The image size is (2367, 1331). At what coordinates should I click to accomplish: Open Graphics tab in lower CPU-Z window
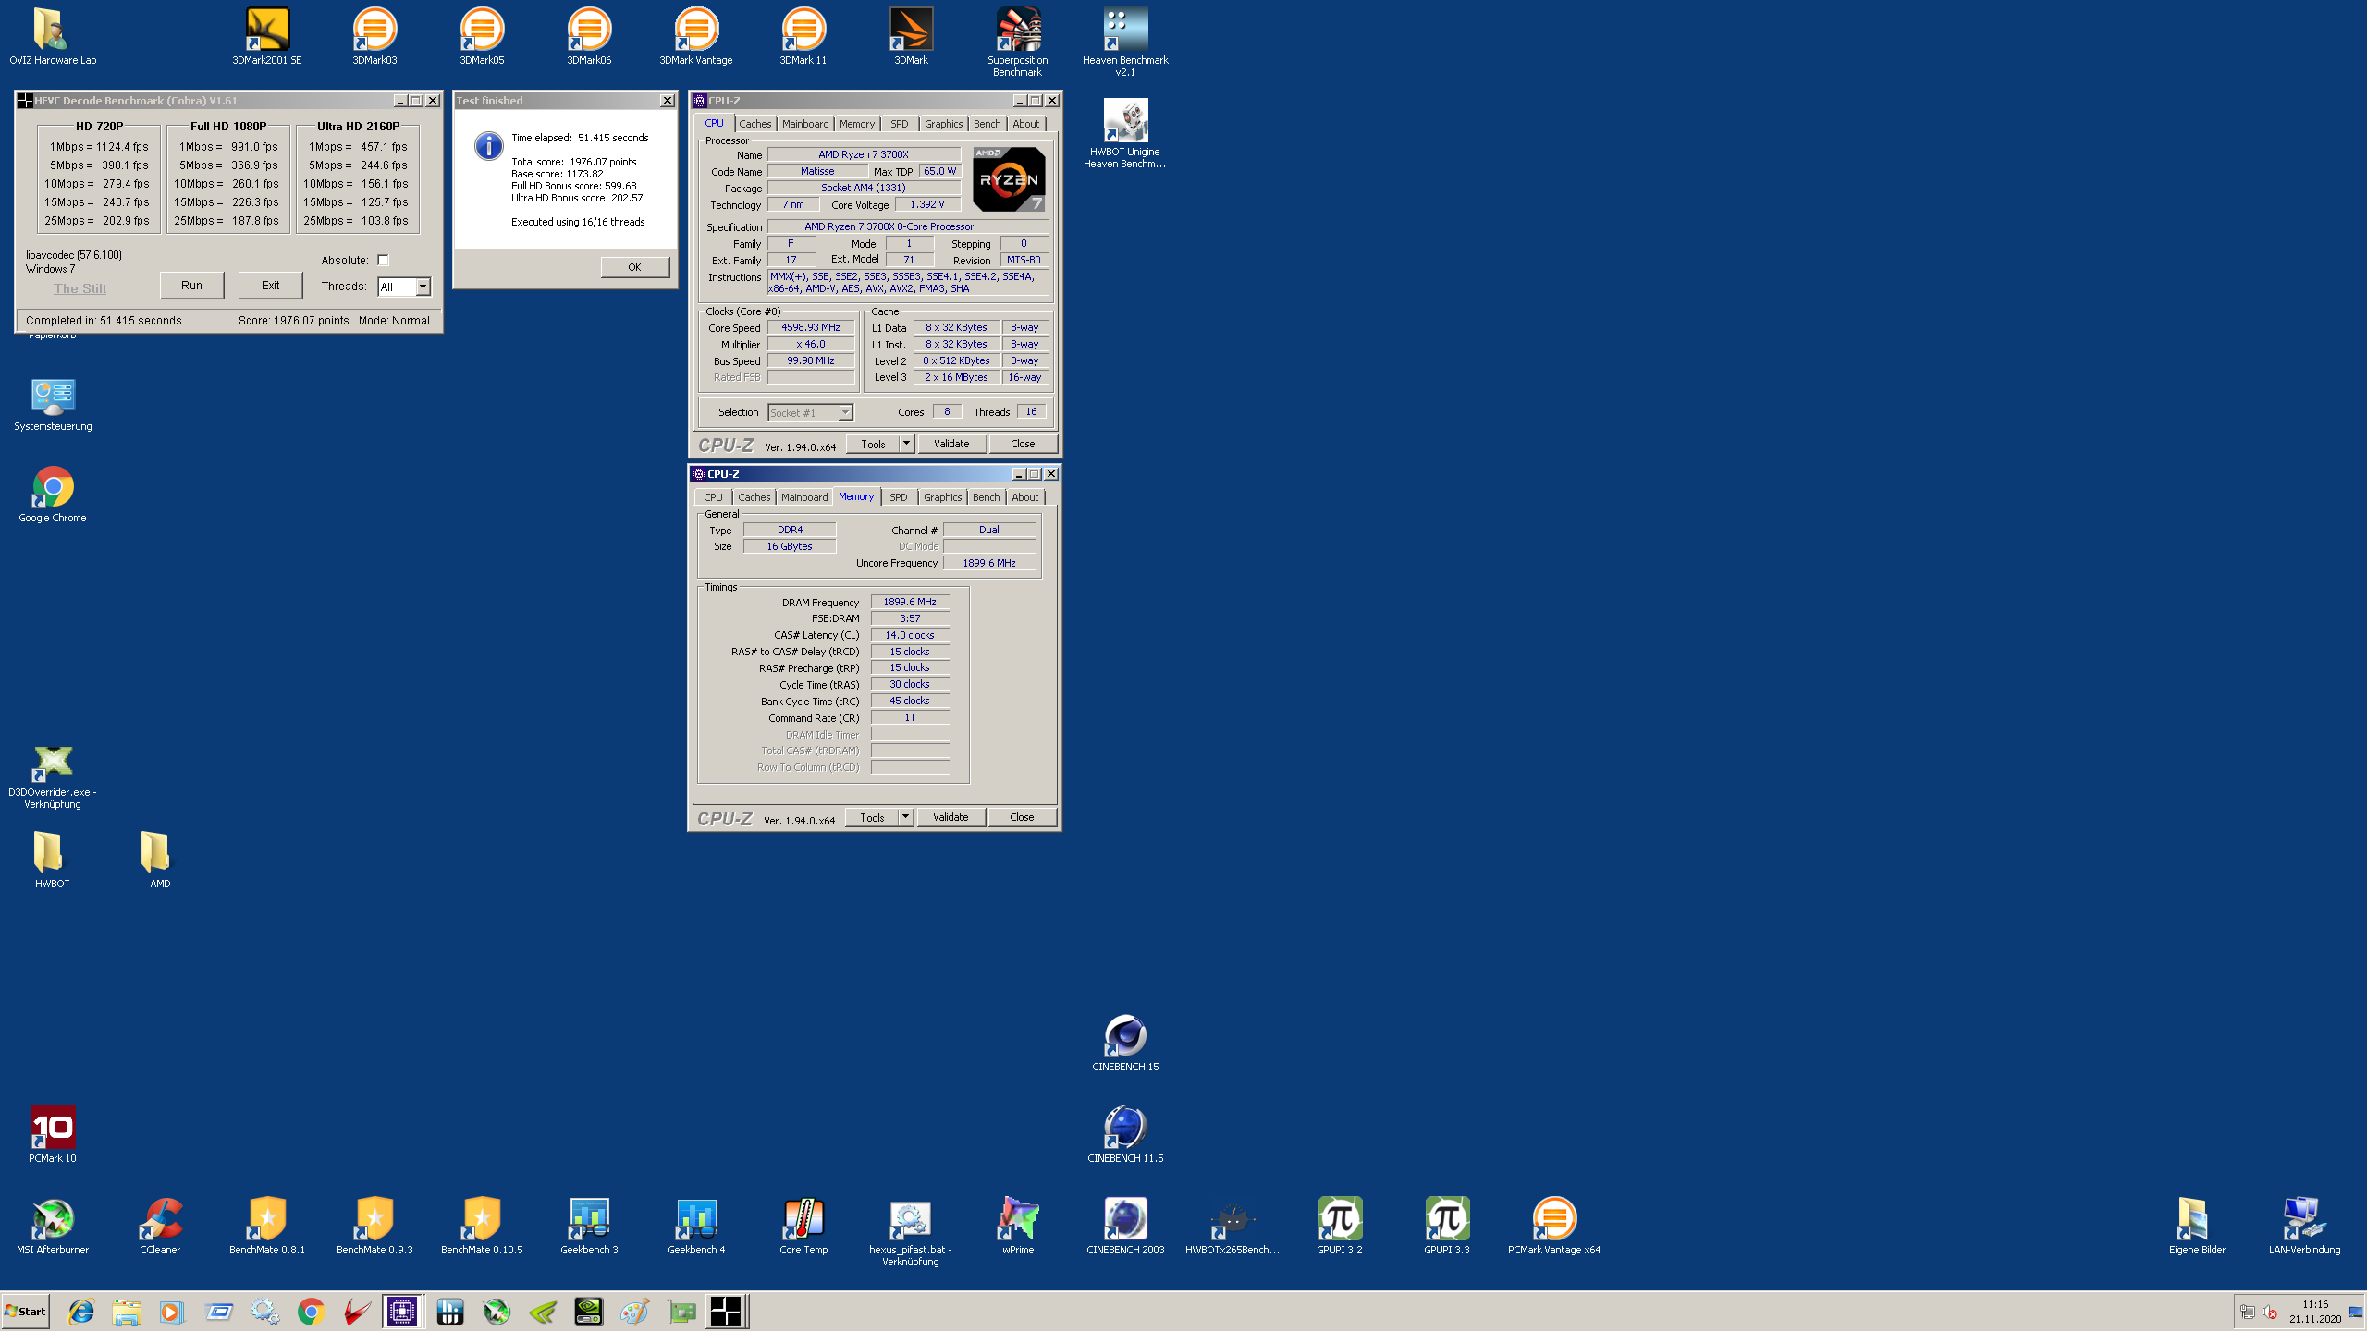pos(943,497)
